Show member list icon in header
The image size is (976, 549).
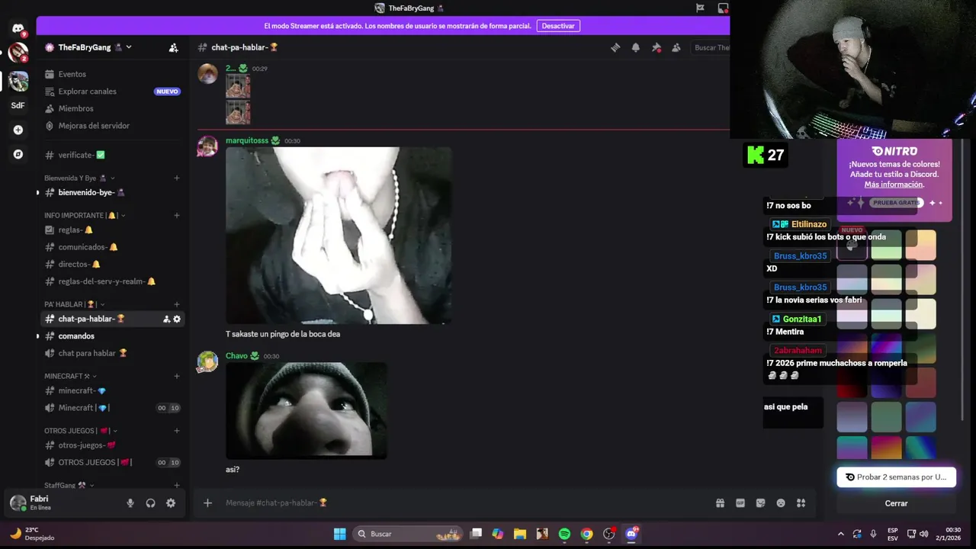(676, 47)
